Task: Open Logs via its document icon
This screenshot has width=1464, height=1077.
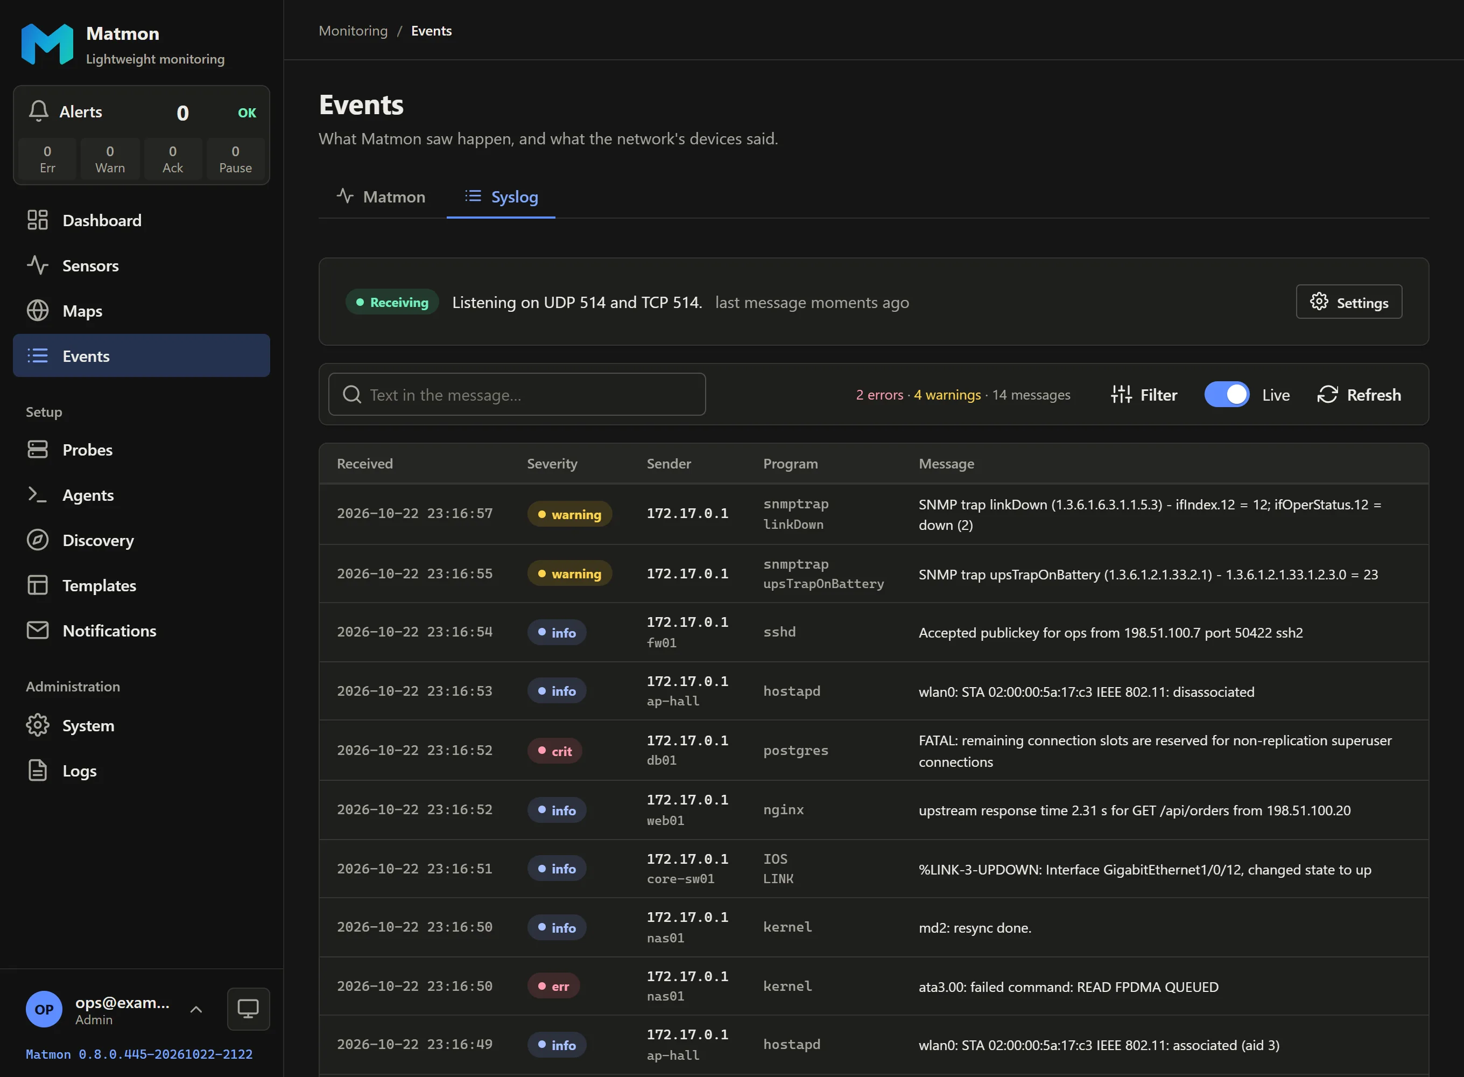Action: point(38,771)
